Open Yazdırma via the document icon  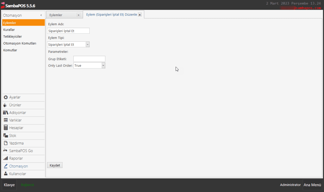click(6, 143)
